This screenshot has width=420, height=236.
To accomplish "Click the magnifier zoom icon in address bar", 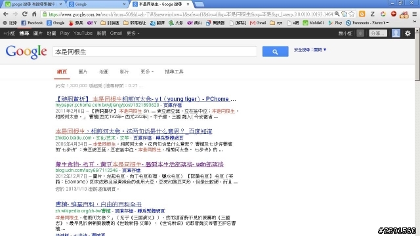I will [x=337, y=14].
